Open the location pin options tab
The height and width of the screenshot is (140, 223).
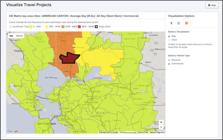[172, 23]
